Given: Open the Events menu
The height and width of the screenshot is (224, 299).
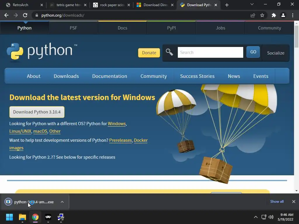Looking at the screenshot, I should [261, 76].
